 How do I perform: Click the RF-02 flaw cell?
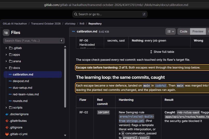click(x=84, y=112)
